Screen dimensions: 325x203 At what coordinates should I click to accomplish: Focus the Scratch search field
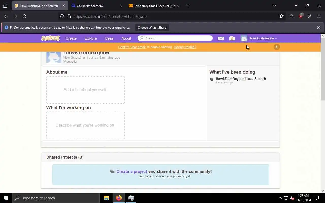175,38
